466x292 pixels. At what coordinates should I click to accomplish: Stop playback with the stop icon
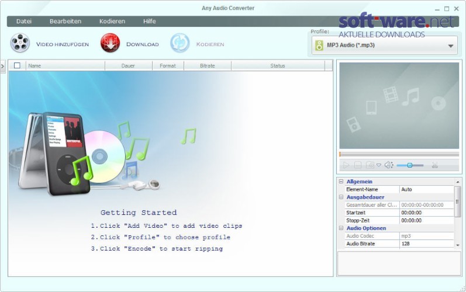coord(358,165)
